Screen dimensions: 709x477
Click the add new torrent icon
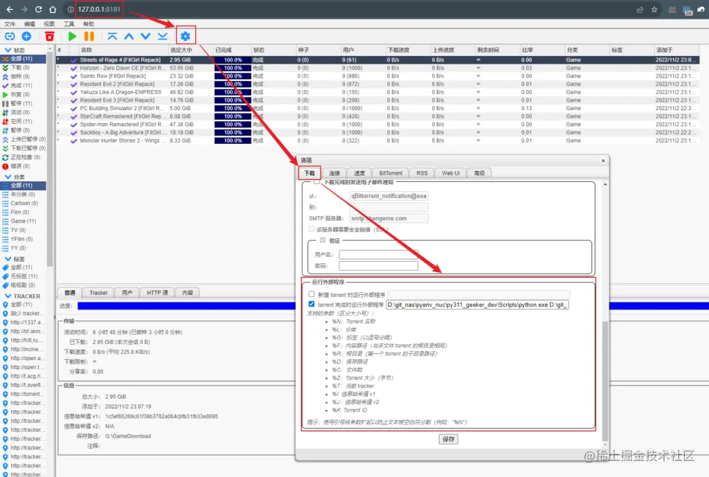point(26,37)
